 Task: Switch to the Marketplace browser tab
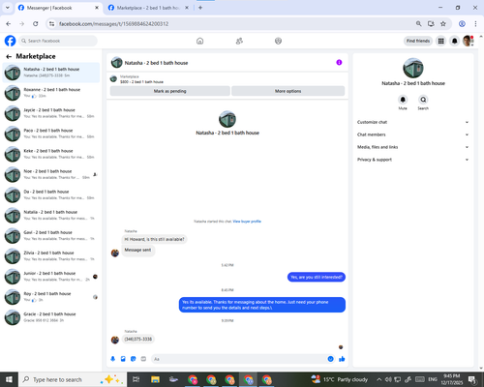[147, 8]
